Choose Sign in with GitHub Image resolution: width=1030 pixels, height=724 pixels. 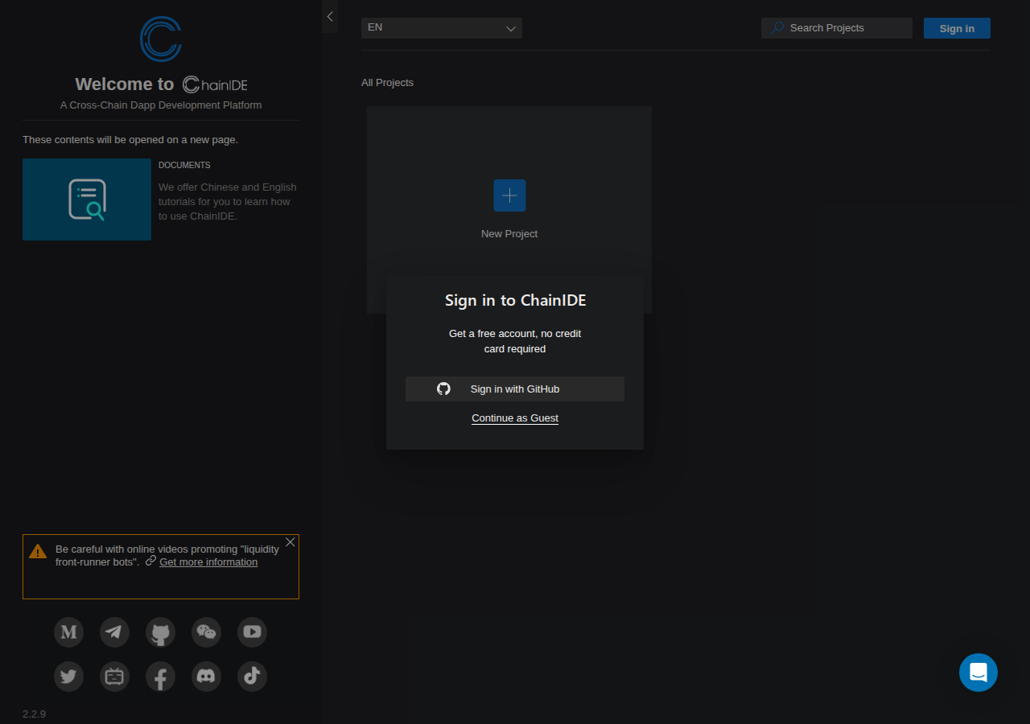pos(515,389)
